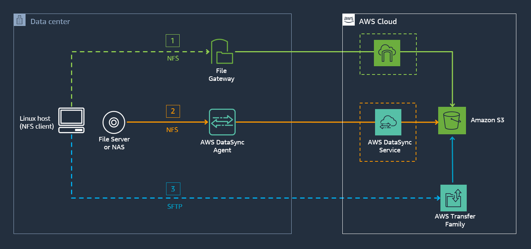The image size is (531, 249).
Task: Click the green 'NFS' label
Action: tap(173, 59)
